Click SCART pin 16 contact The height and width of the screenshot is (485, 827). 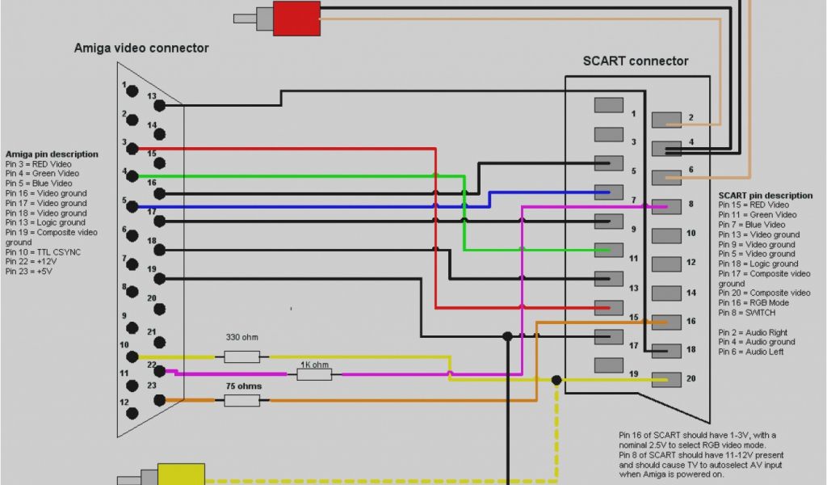667,321
